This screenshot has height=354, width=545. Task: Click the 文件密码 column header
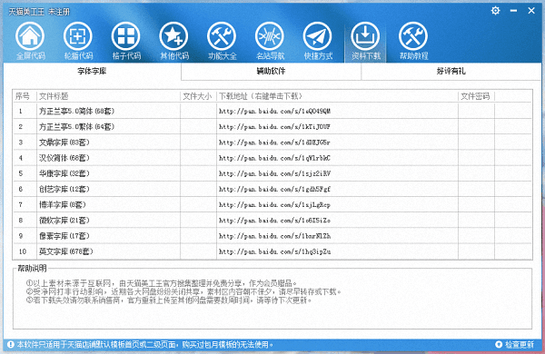click(476, 96)
